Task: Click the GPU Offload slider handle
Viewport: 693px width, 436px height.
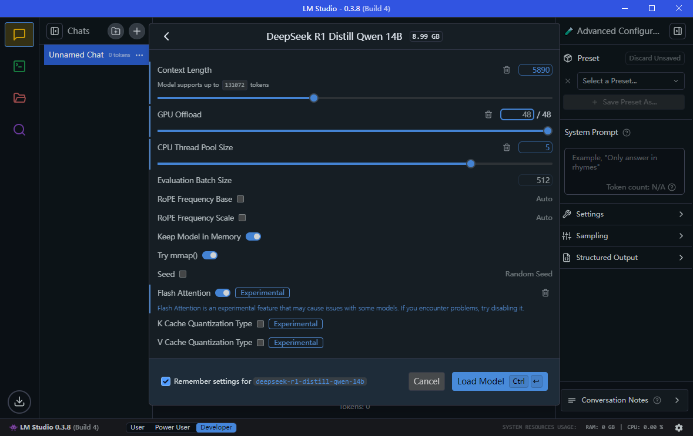Action: (x=548, y=131)
